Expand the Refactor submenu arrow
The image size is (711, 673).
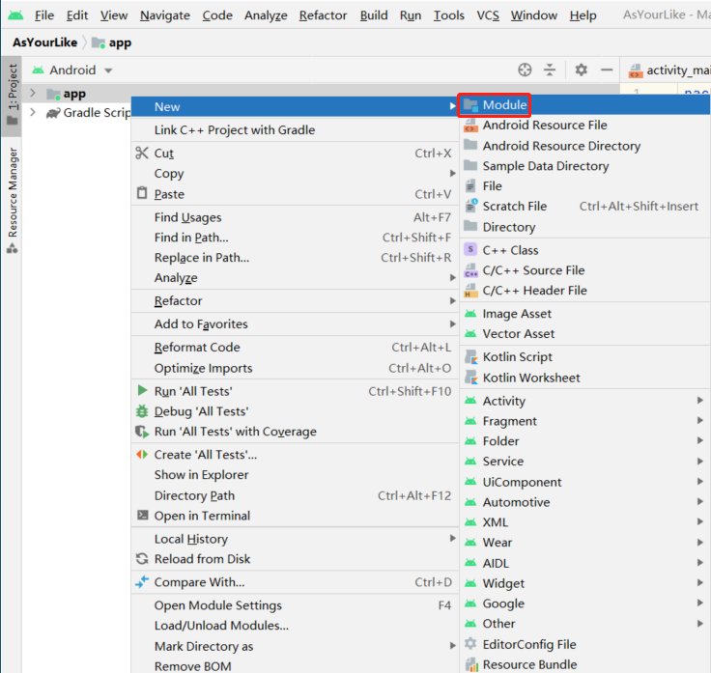452,300
